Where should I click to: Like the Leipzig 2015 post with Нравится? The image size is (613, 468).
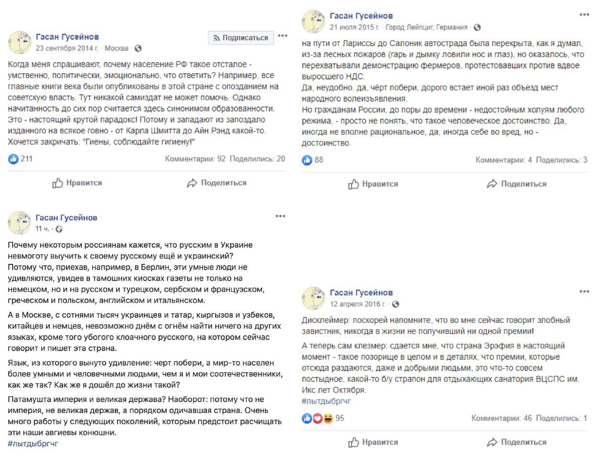pos(373,184)
